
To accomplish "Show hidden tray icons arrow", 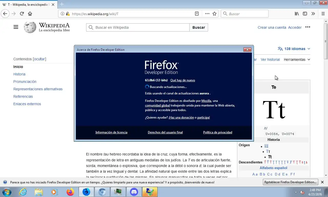I will click(296, 192).
